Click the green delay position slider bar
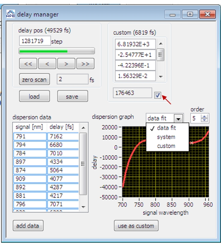 click(57, 51)
